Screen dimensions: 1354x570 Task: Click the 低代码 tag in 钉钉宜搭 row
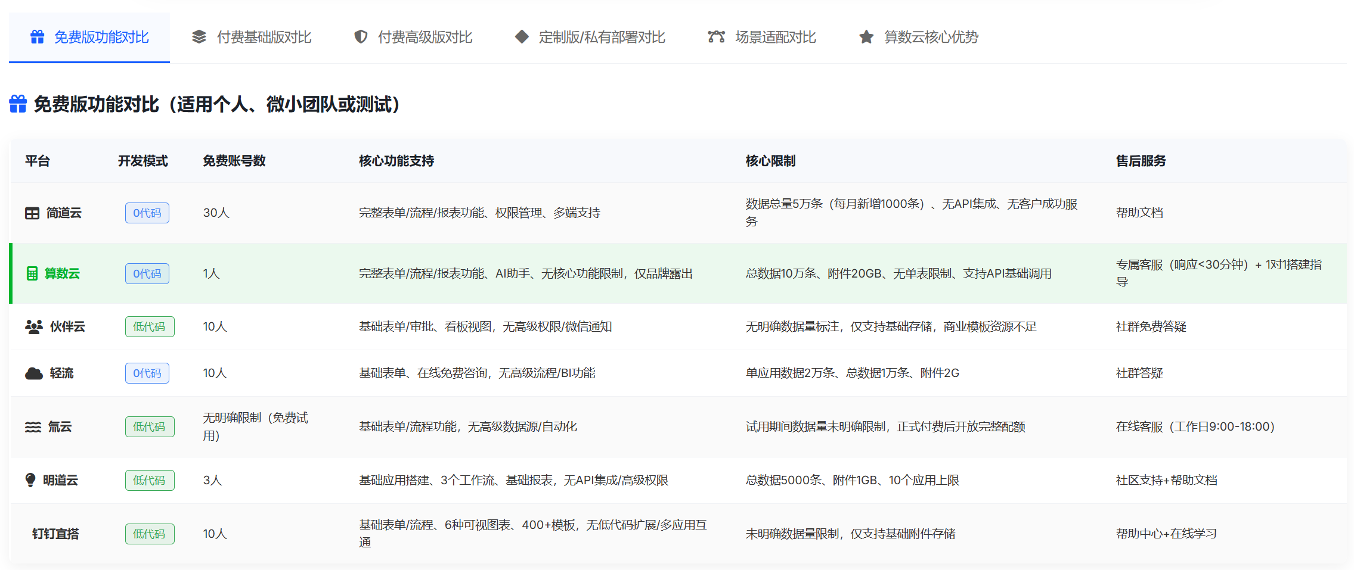[x=150, y=534]
